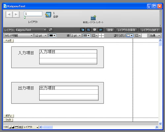Click the レイアウトの保存 button

(126, 30)
